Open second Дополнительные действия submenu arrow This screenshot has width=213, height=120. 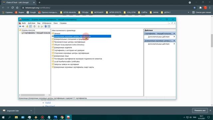click(174, 44)
